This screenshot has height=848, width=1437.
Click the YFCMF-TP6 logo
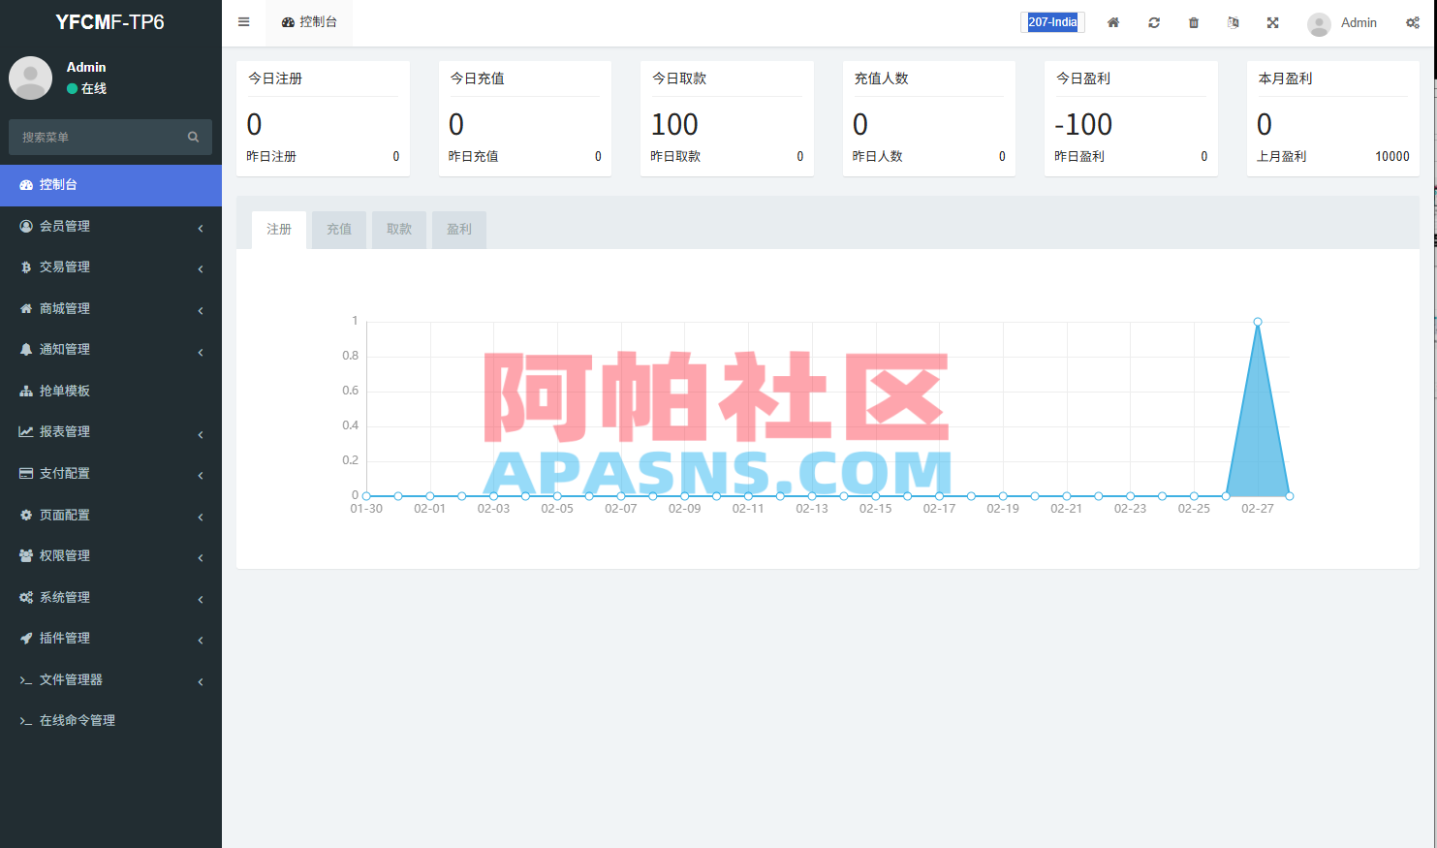(110, 22)
